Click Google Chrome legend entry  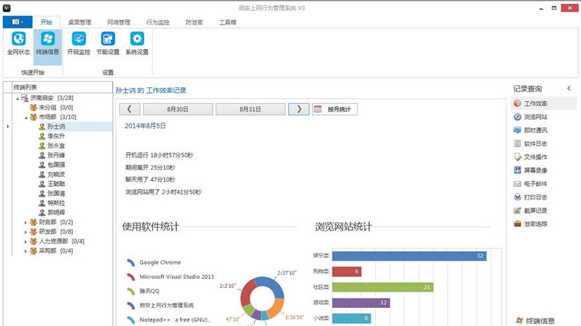click(154, 262)
